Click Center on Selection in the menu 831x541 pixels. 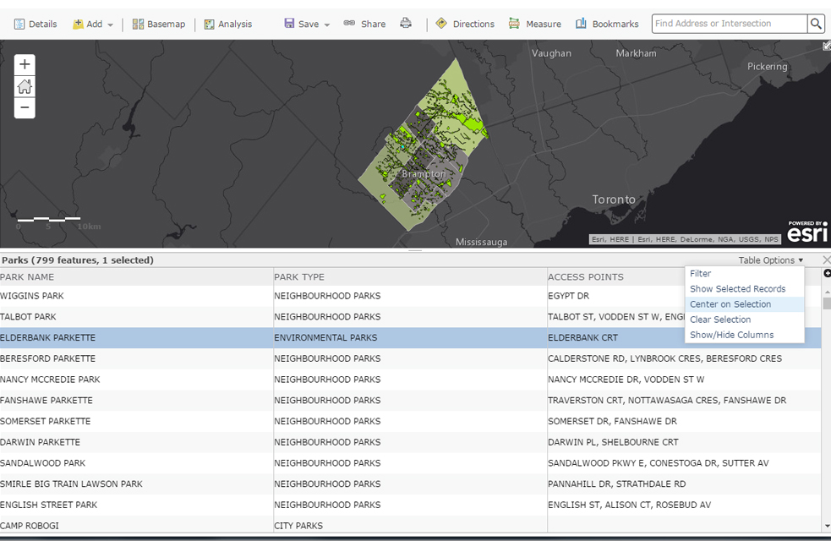(730, 303)
